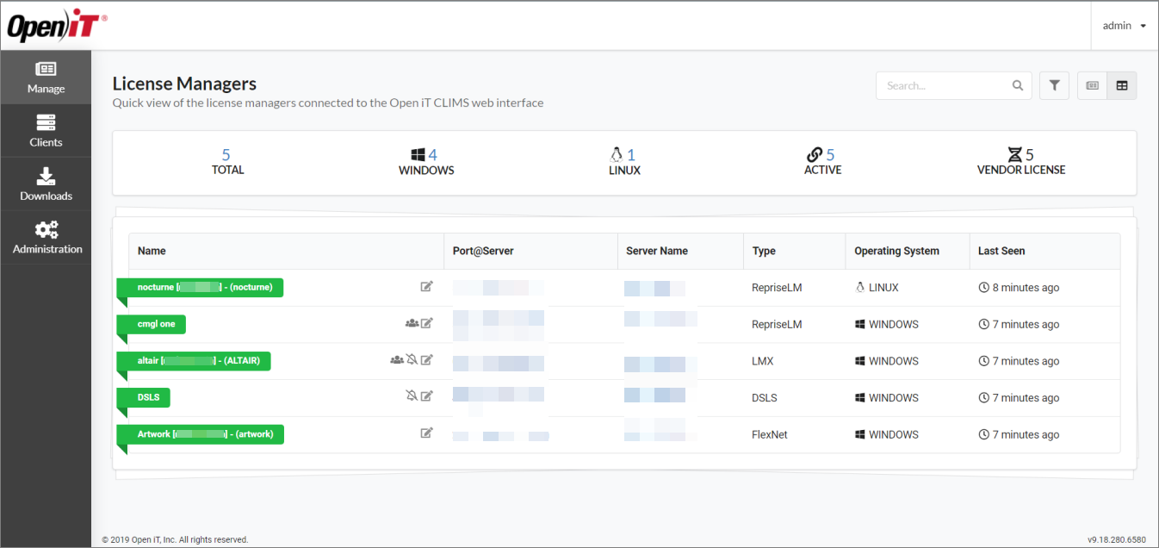
Task: Expand the admin user dropdown
Action: click(x=1124, y=26)
